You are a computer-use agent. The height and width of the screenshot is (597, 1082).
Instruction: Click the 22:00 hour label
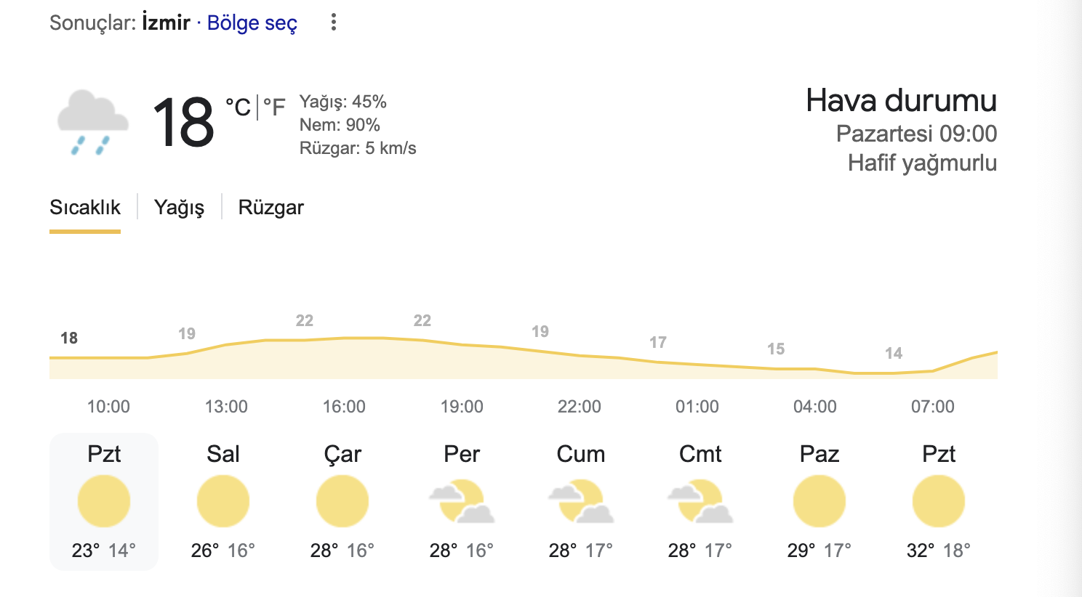[x=580, y=407]
